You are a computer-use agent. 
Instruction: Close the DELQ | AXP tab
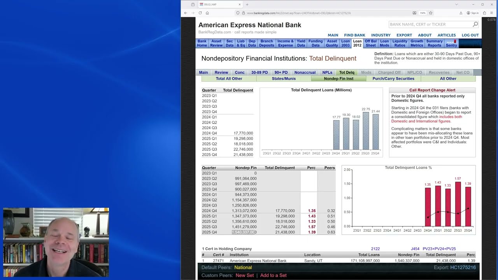(x=240, y=5)
